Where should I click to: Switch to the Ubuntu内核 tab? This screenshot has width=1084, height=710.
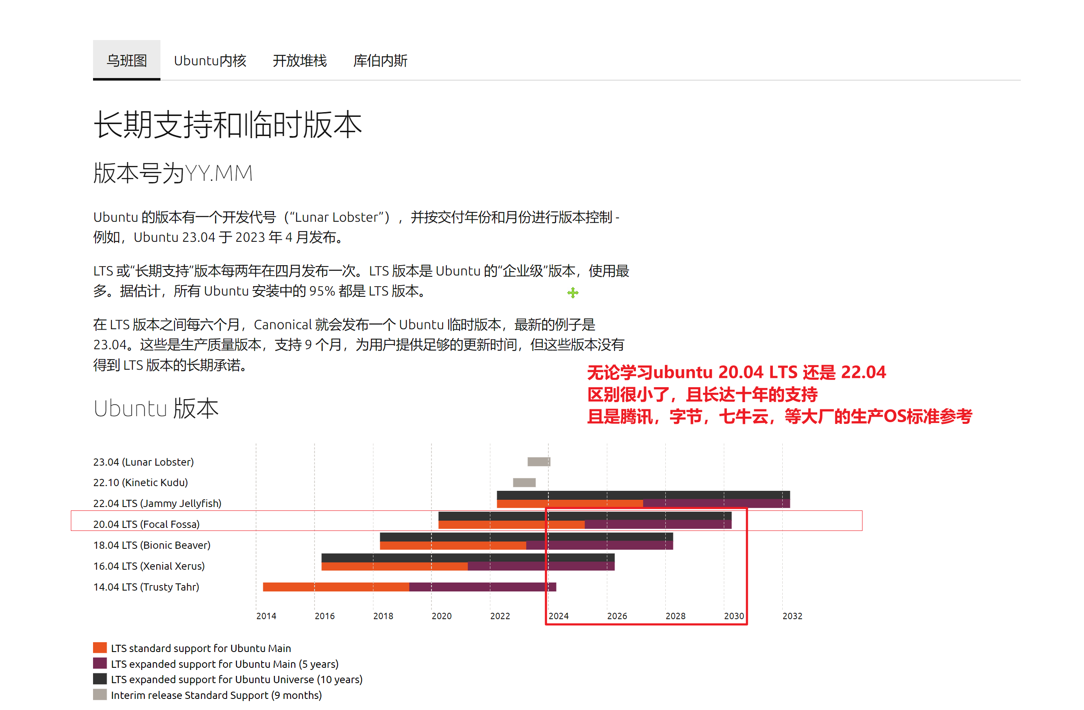pos(210,61)
